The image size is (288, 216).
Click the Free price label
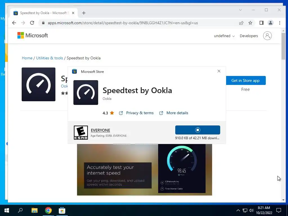tap(245, 89)
